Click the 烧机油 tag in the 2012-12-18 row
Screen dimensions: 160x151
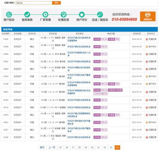pyautogui.click(x=104, y=137)
